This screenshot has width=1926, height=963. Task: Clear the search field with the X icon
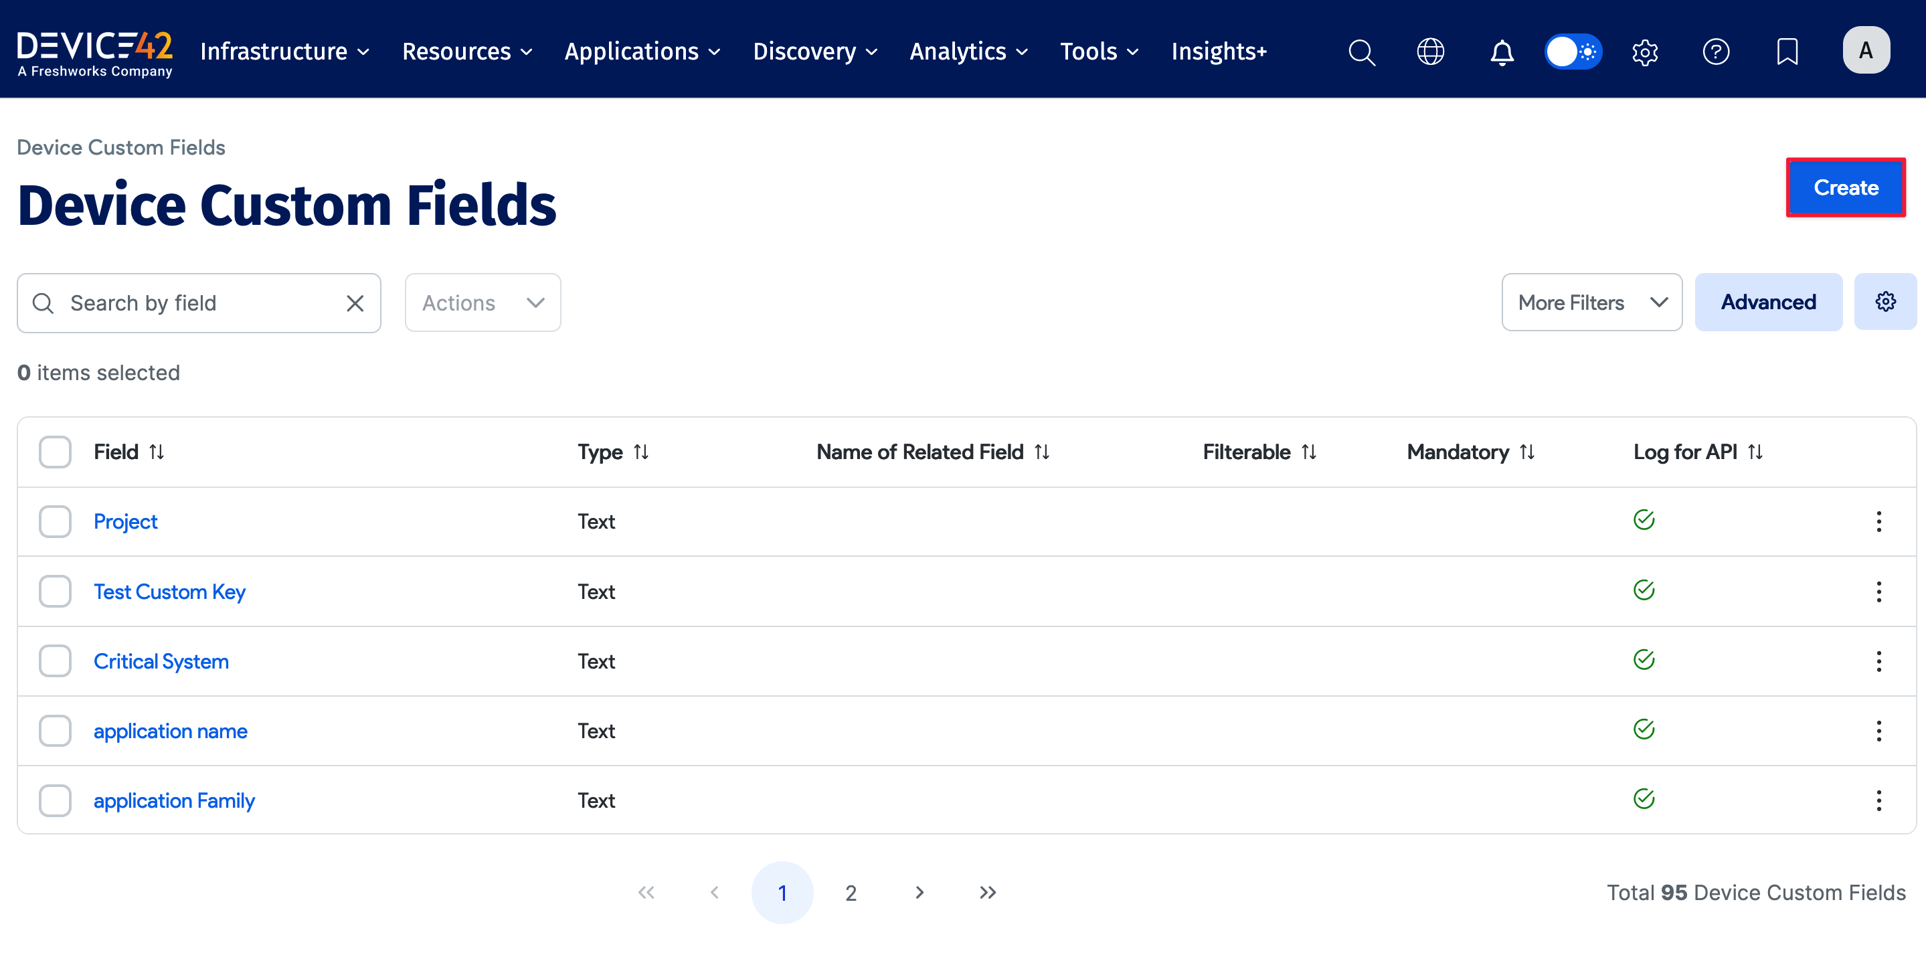(x=355, y=302)
